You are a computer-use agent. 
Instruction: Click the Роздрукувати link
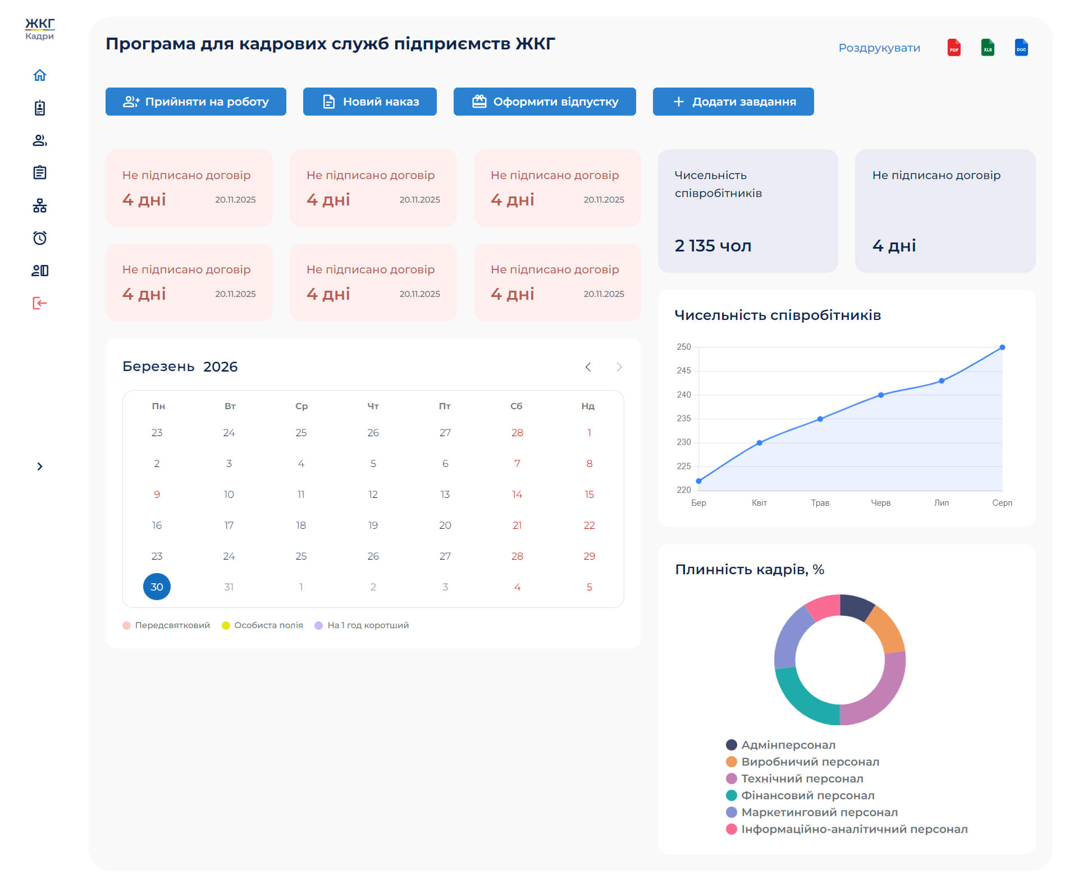click(x=879, y=48)
